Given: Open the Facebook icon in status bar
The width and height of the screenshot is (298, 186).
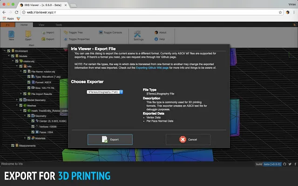Looking at the screenshot, I should [x=295, y=164].
